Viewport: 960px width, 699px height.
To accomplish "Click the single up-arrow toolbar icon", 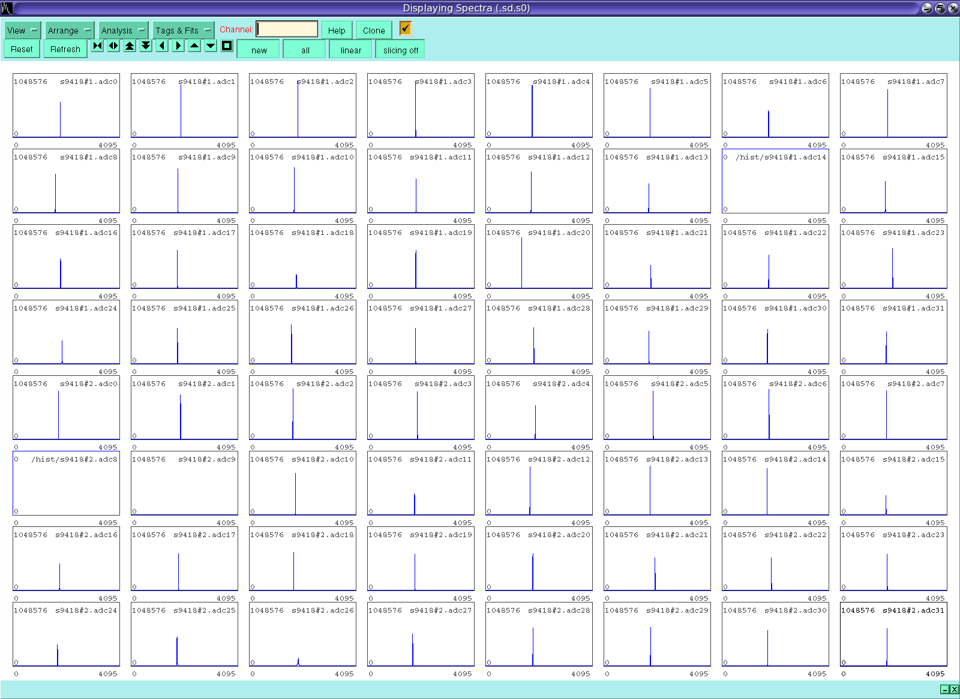I will [x=194, y=46].
